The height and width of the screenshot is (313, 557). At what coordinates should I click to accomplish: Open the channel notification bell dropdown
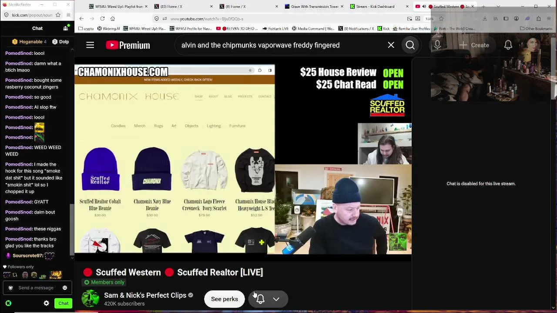[268, 299]
